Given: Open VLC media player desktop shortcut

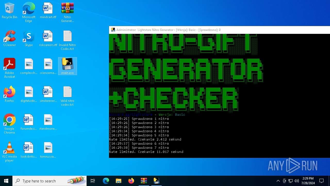Looking at the screenshot, I should pos(10,152).
